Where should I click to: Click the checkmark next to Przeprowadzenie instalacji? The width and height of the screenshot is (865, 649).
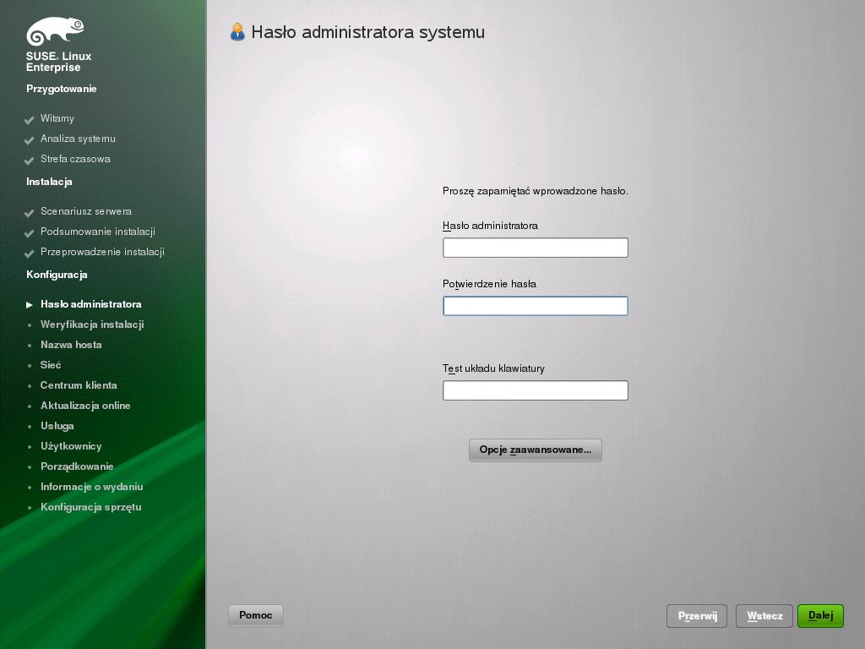30,254
